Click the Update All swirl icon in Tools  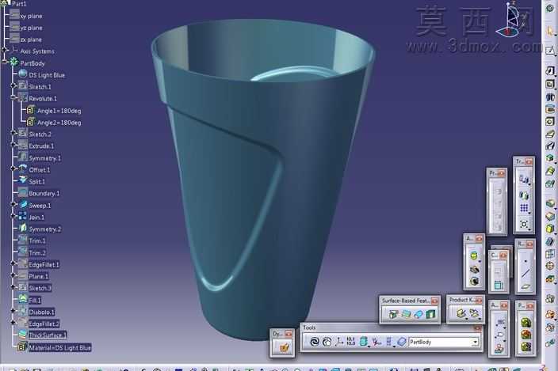(315, 342)
